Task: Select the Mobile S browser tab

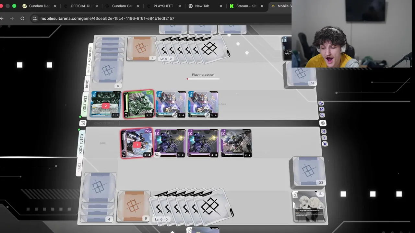Action: (281, 6)
